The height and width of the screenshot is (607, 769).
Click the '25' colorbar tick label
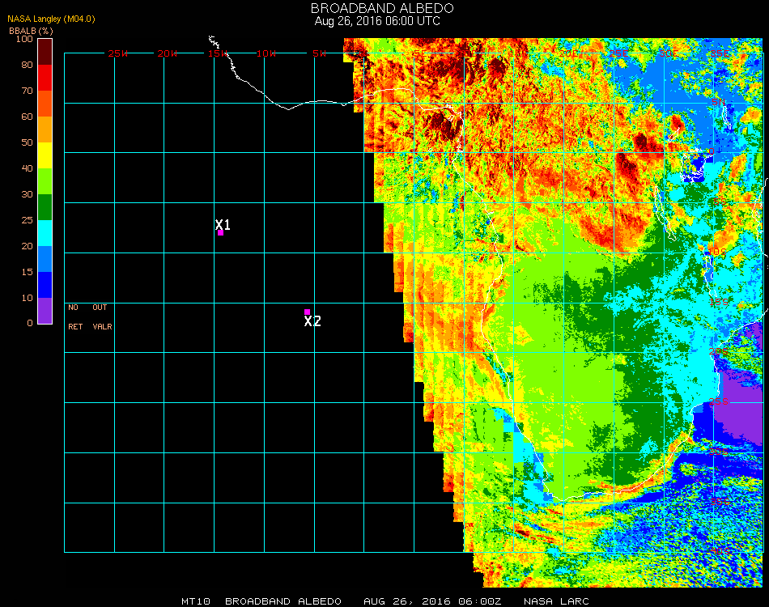tap(27, 220)
